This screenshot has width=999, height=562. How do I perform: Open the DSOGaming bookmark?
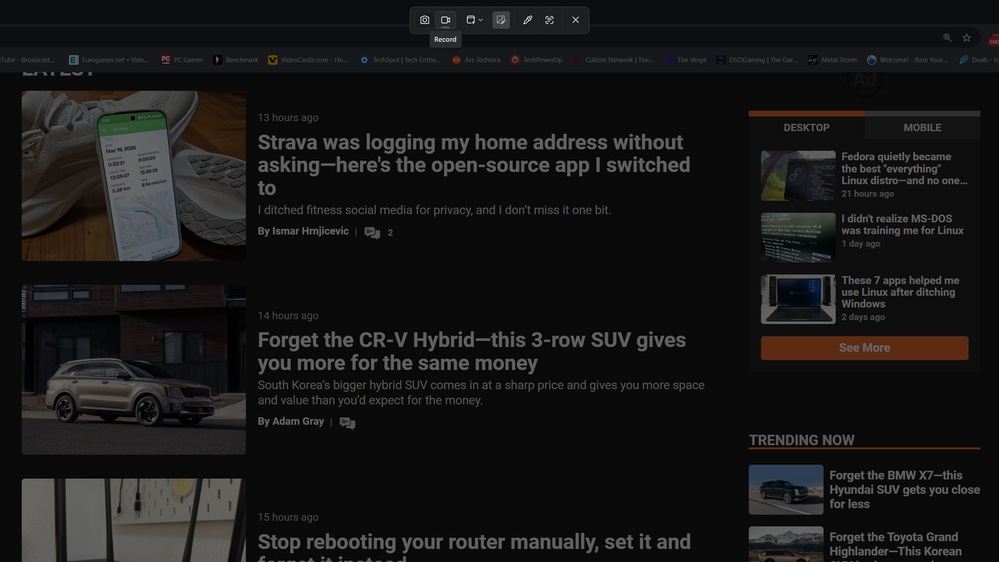click(x=757, y=60)
